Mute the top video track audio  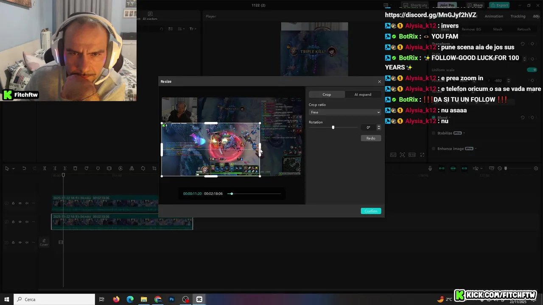pos(27,203)
